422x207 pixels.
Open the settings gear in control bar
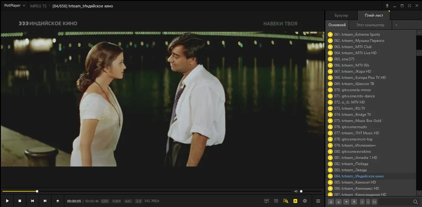(x=305, y=201)
